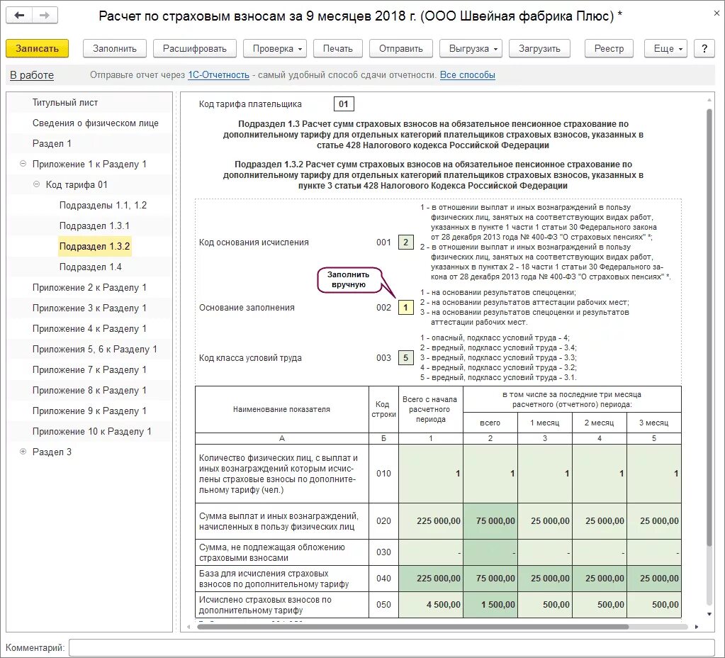
Task: Go back with the left arrow button
Action: click(x=19, y=16)
